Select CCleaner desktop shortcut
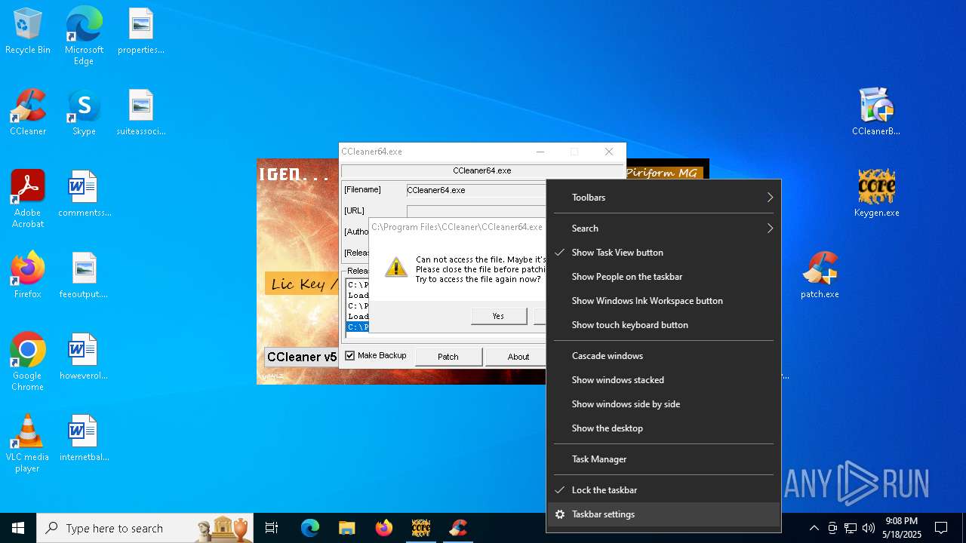This screenshot has width=966, height=543. click(x=28, y=112)
